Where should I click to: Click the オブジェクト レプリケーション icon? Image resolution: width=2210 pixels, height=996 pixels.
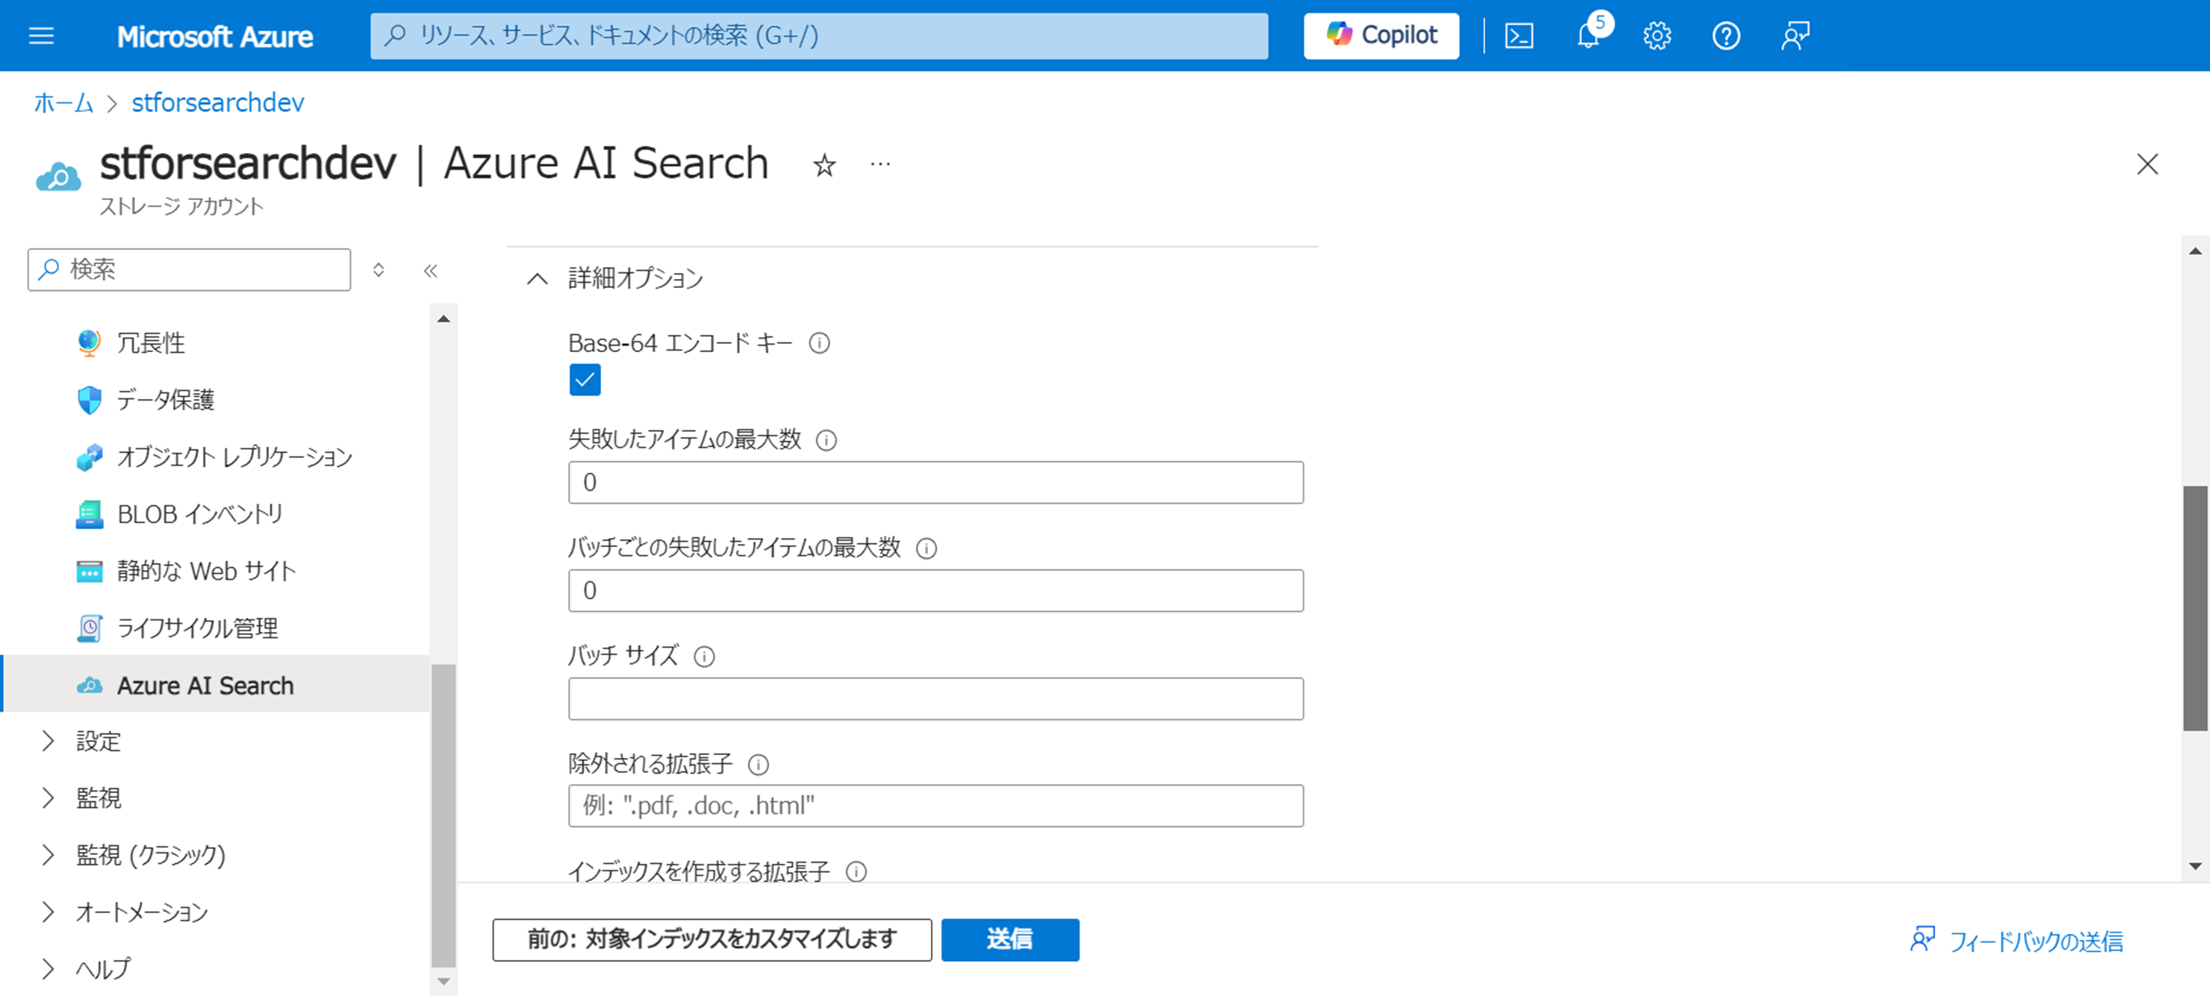point(90,457)
